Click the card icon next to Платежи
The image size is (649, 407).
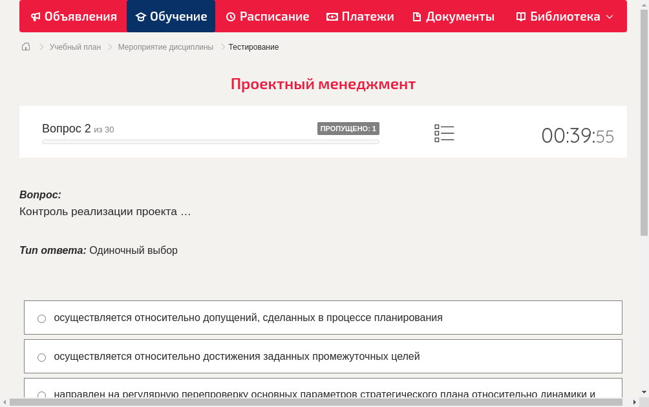[332, 16]
